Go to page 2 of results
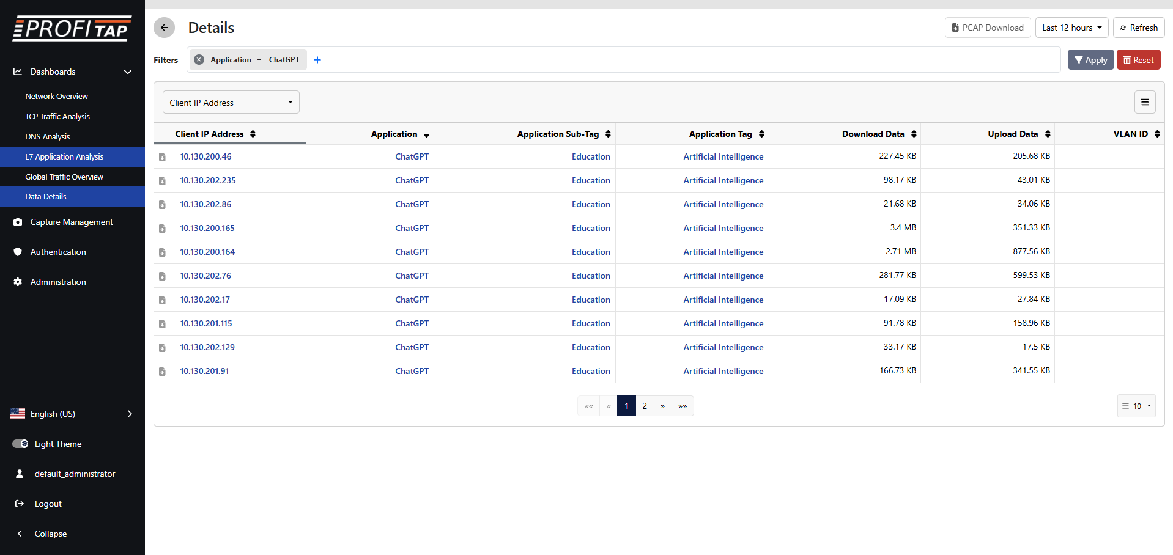 (645, 406)
